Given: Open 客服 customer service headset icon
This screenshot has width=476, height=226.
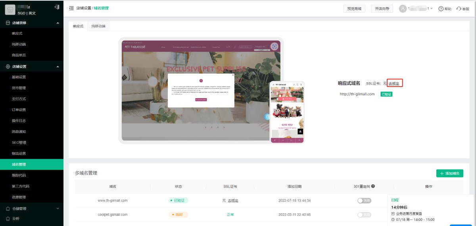Looking at the screenshot, I should pyautogui.click(x=459, y=9).
